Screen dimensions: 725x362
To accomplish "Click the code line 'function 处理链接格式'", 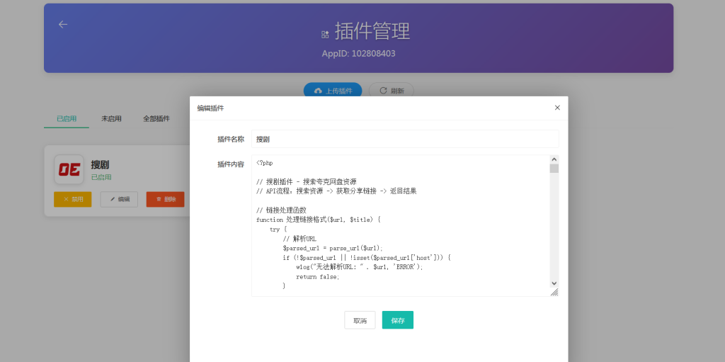I will (318, 220).
